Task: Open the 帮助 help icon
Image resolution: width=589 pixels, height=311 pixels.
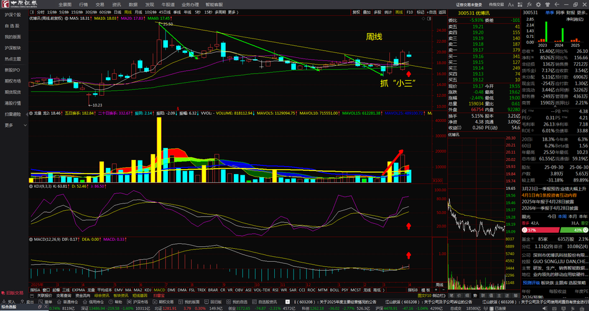Action: tap(111, 302)
